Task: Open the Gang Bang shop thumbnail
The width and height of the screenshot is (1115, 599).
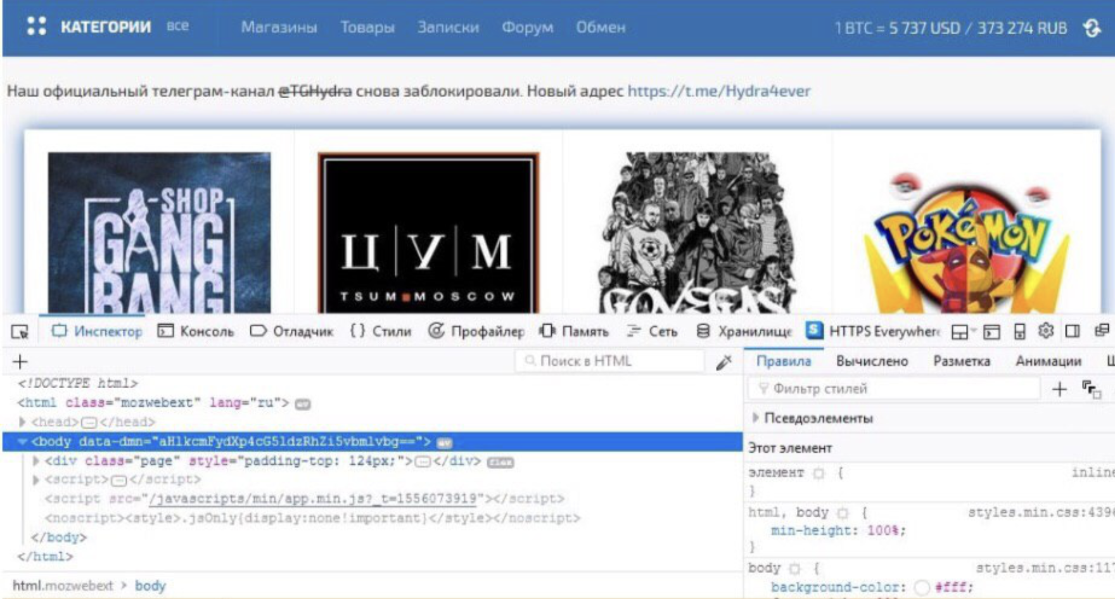Action: [x=159, y=232]
